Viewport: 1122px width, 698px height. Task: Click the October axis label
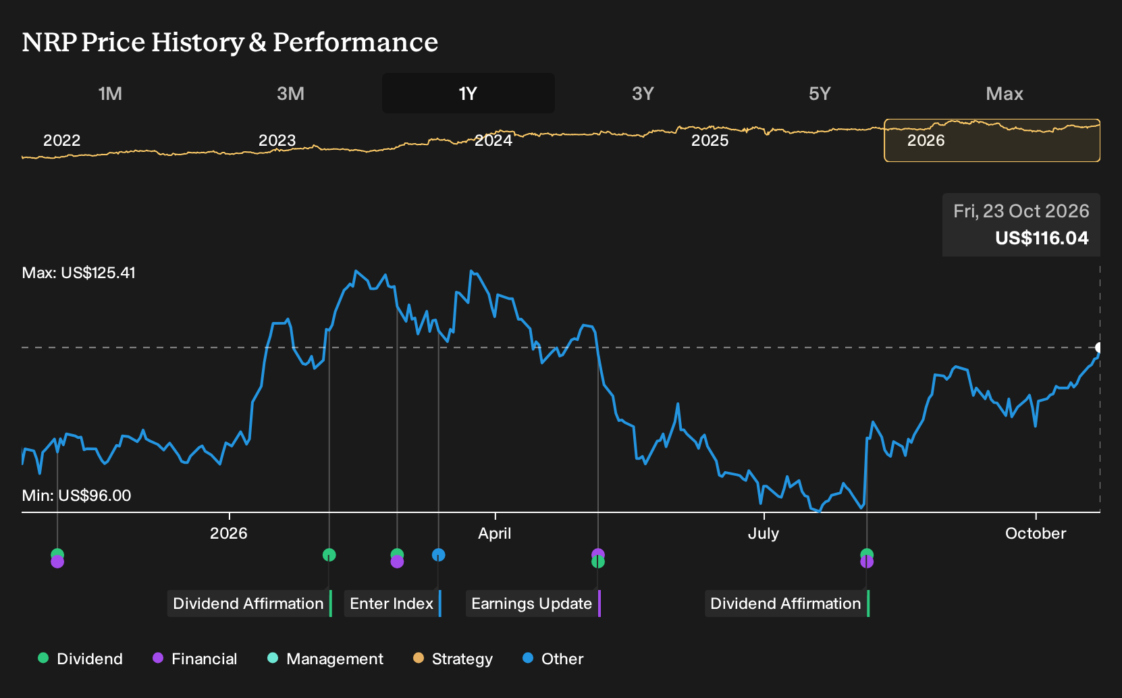pyautogui.click(x=1036, y=533)
